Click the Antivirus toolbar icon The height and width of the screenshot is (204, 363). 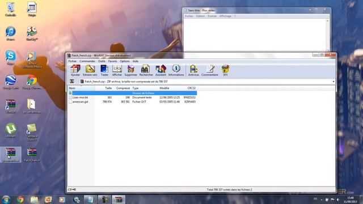click(x=193, y=70)
